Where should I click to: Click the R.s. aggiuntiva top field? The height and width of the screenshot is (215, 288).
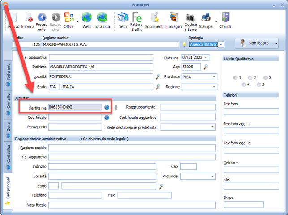click(x=101, y=57)
